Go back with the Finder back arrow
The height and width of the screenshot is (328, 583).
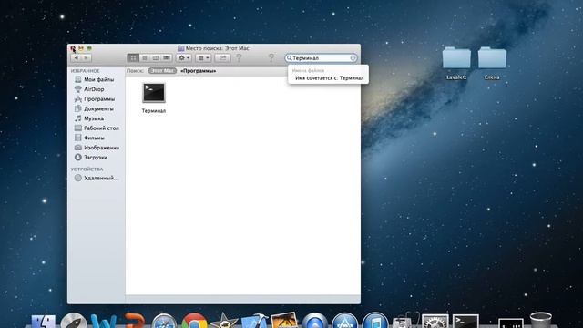click(x=77, y=58)
